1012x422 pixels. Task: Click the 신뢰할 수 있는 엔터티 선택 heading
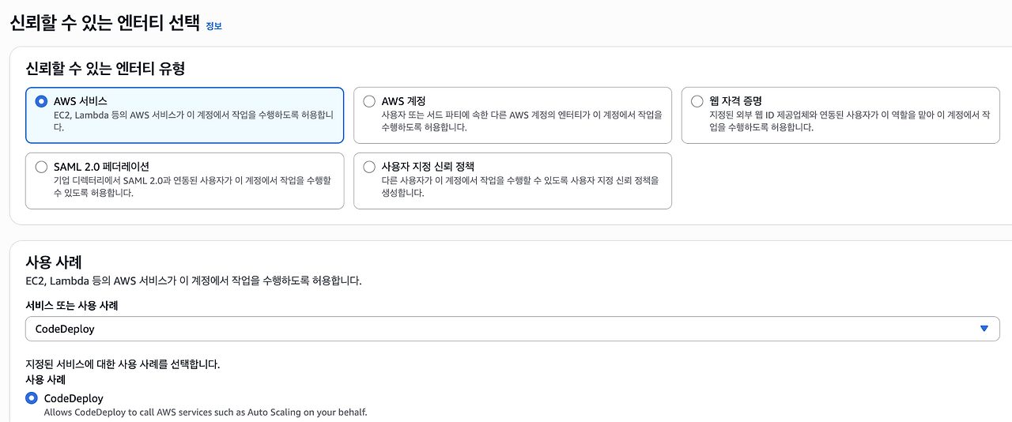click(x=104, y=22)
